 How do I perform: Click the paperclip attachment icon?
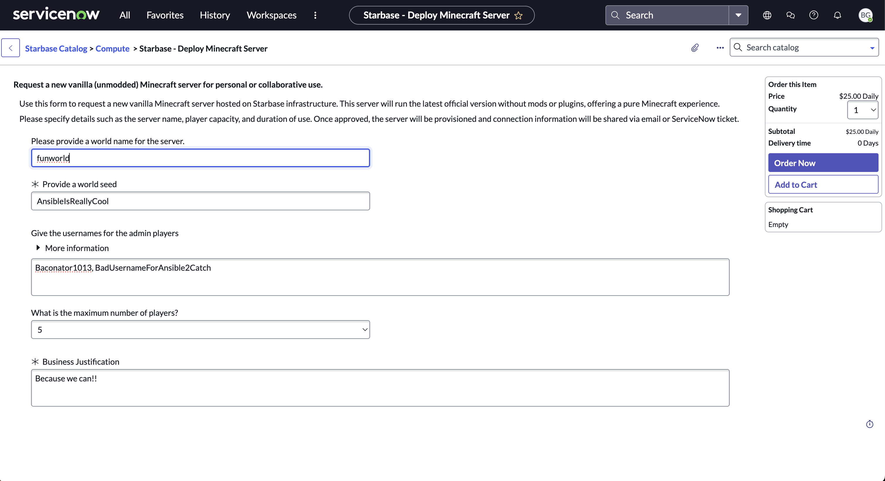tap(695, 48)
